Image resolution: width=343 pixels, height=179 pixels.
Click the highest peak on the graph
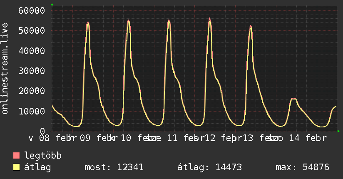coord(209,19)
